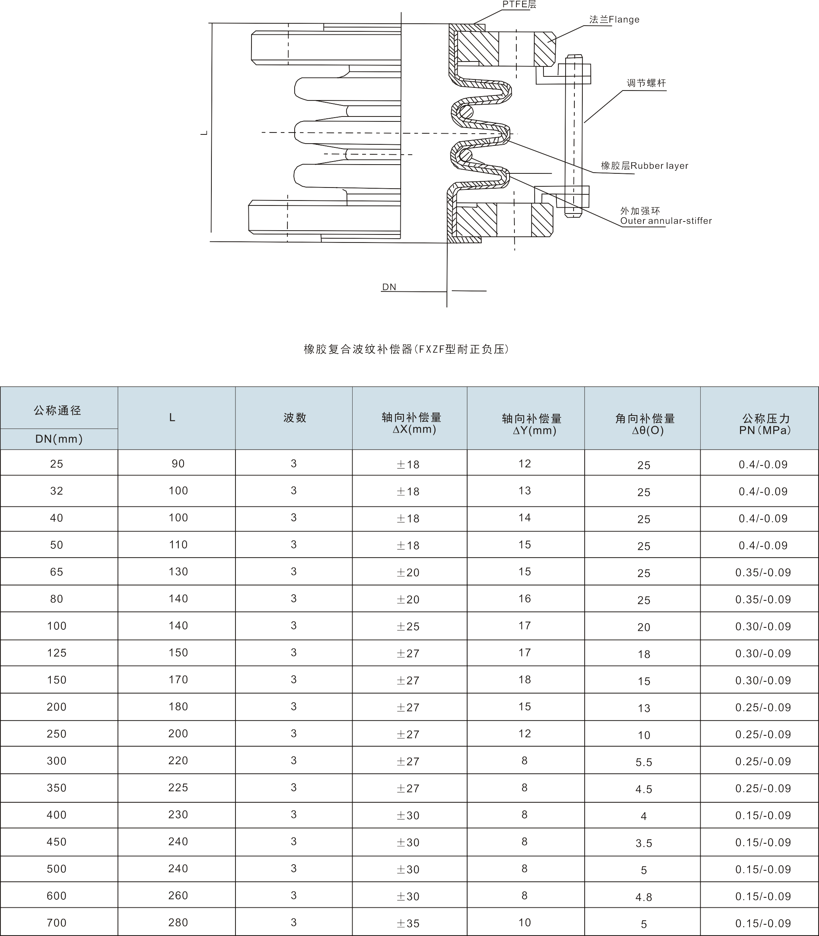Image resolution: width=819 pixels, height=936 pixels.
Task: Click the DN value 500 in the first column
Action: (56, 869)
